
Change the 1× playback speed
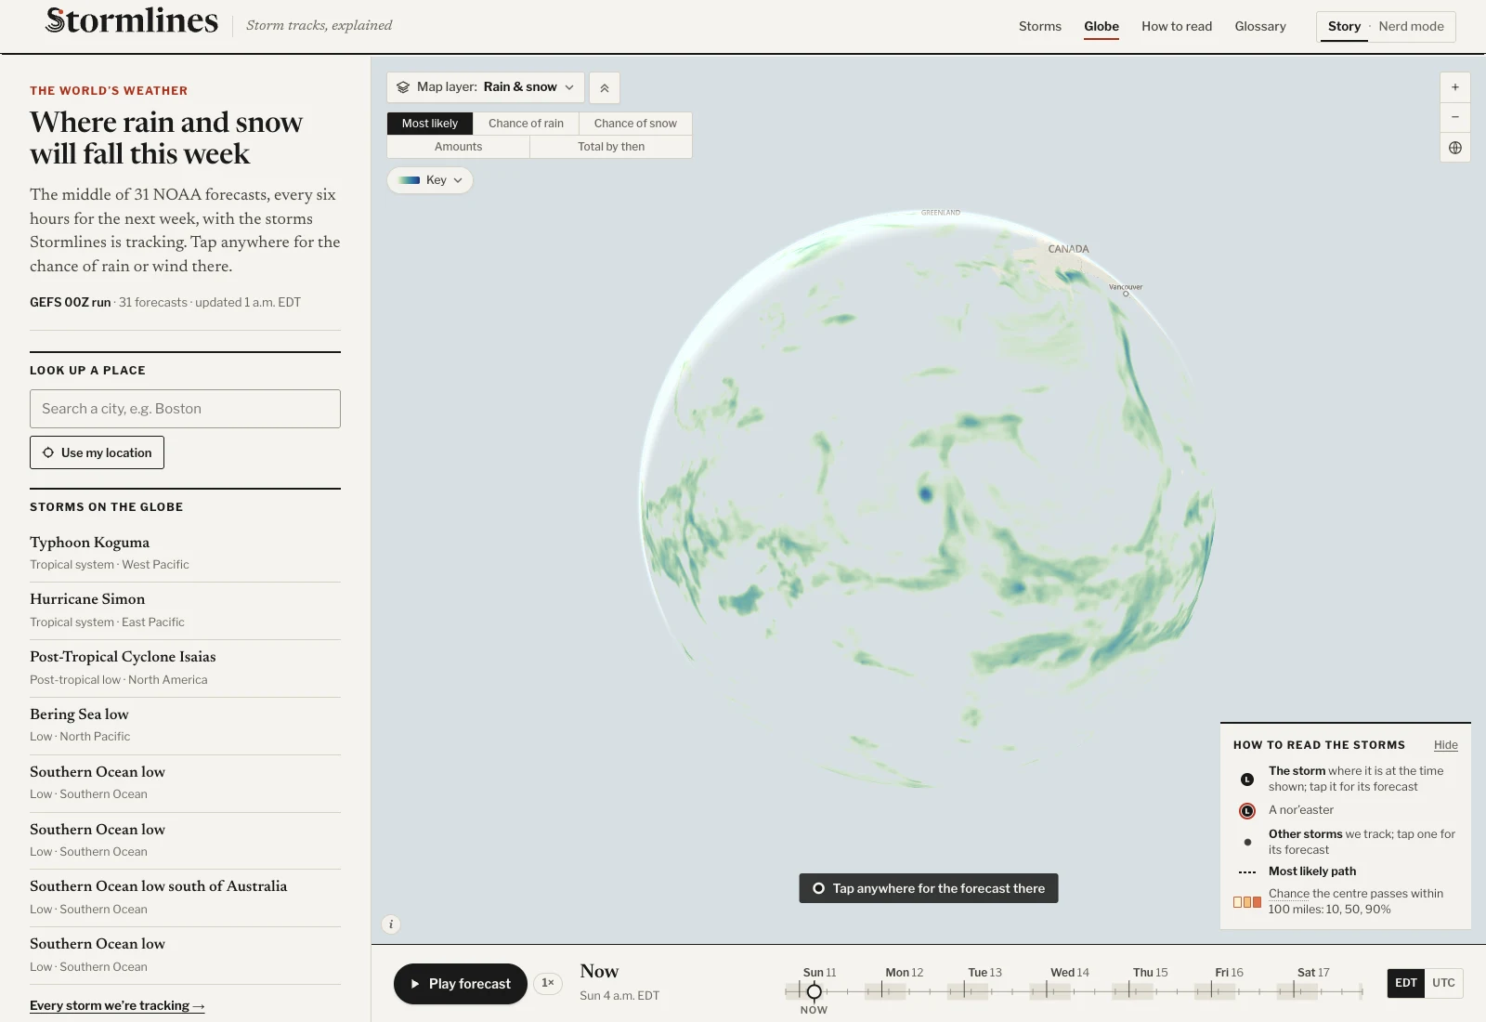click(548, 983)
